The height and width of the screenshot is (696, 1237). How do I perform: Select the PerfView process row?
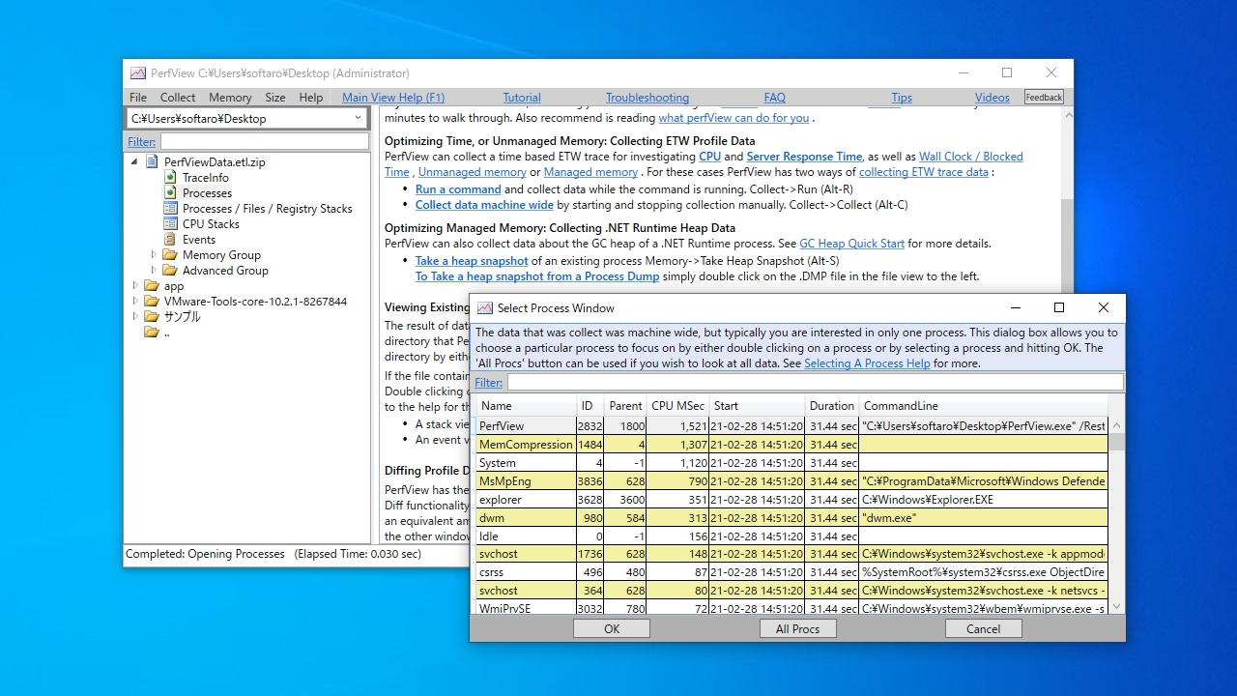(x=791, y=426)
